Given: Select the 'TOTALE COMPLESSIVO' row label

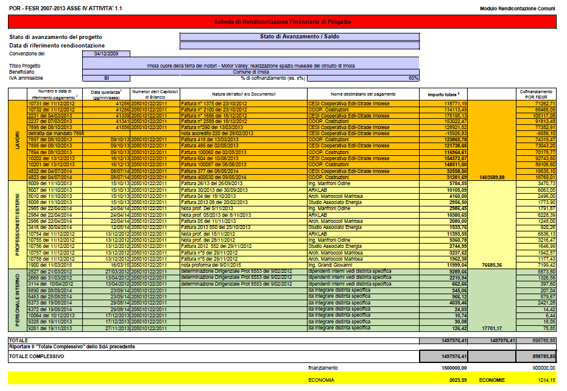Looking at the screenshot, I should point(37,357).
